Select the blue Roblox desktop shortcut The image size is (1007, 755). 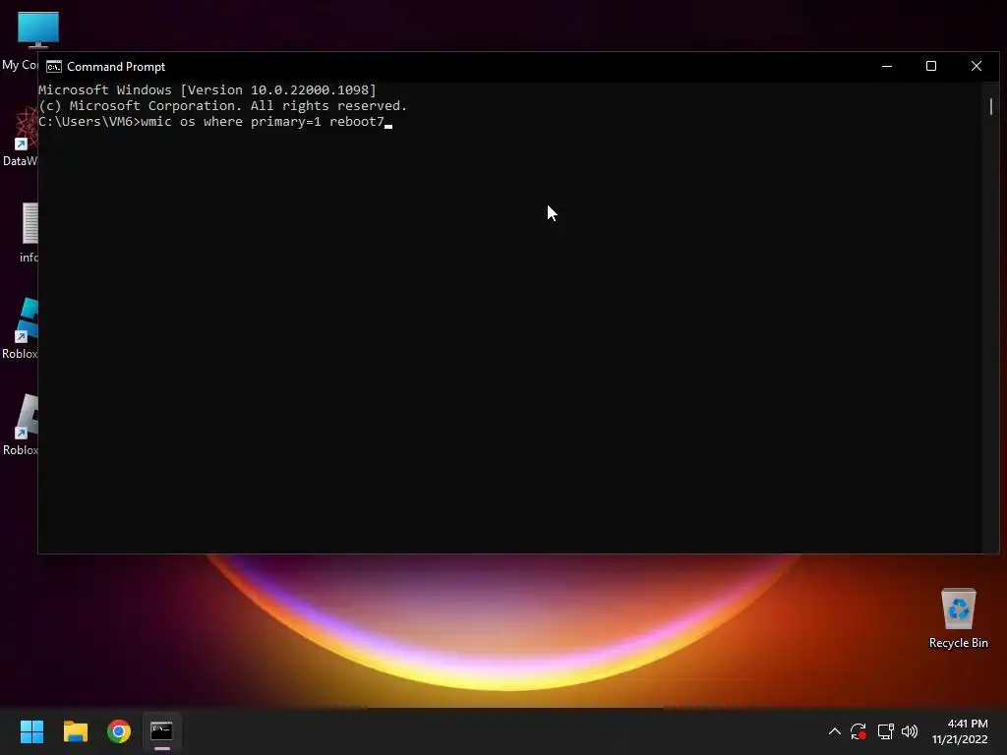point(20,329)
